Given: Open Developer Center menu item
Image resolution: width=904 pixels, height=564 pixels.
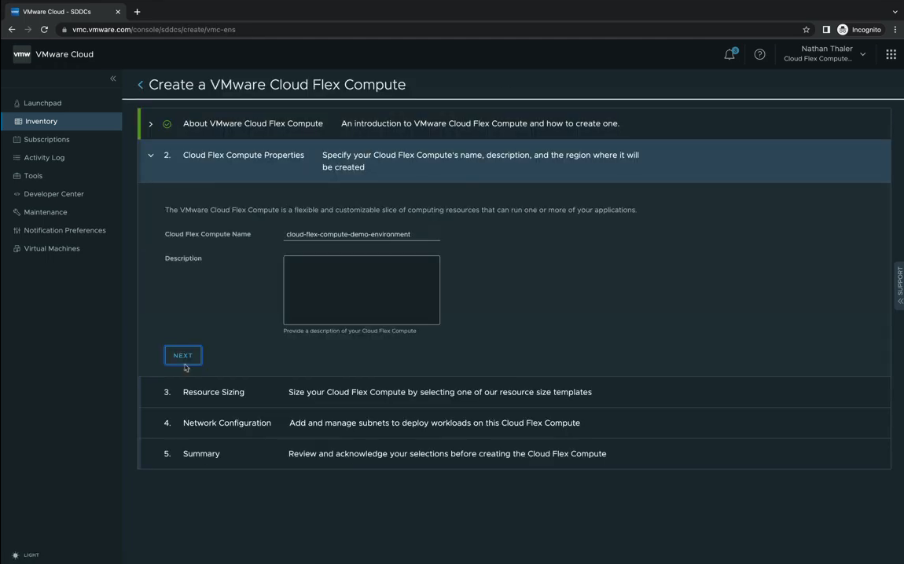Looking at the screenshot, I should 53,194.
